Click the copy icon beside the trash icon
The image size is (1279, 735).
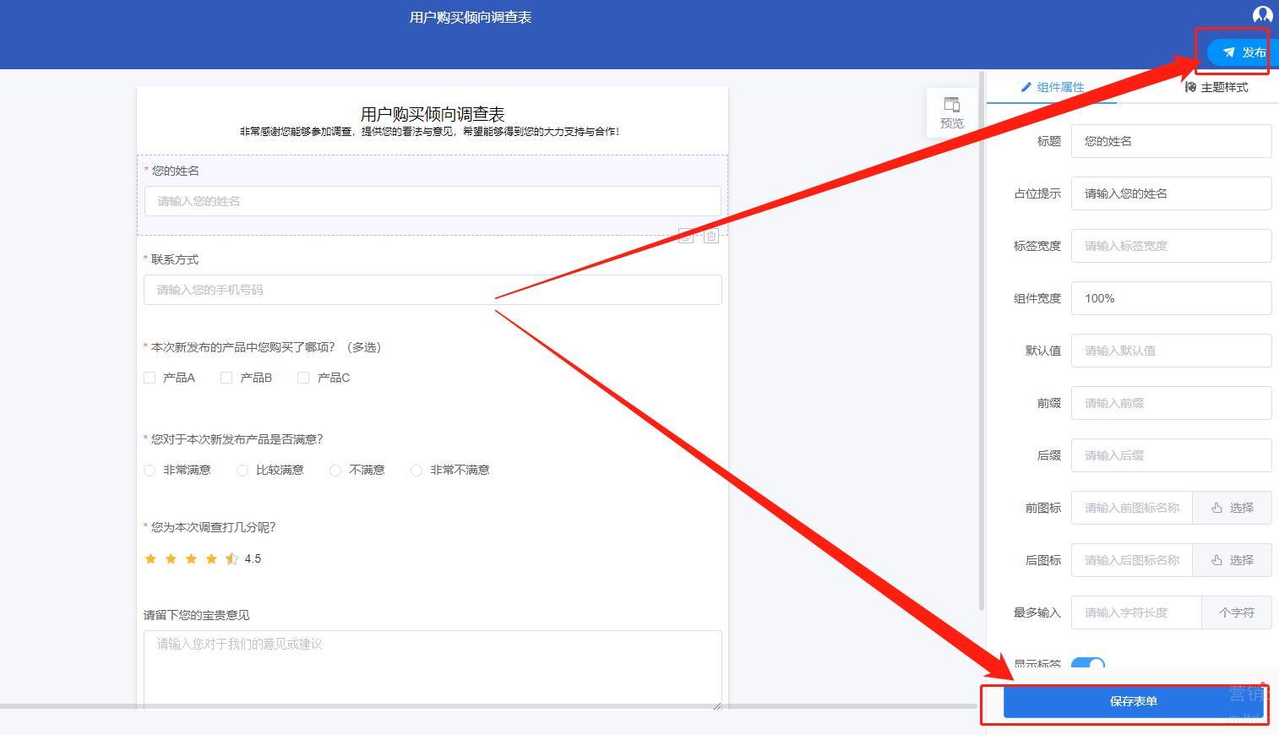point(686,237)
